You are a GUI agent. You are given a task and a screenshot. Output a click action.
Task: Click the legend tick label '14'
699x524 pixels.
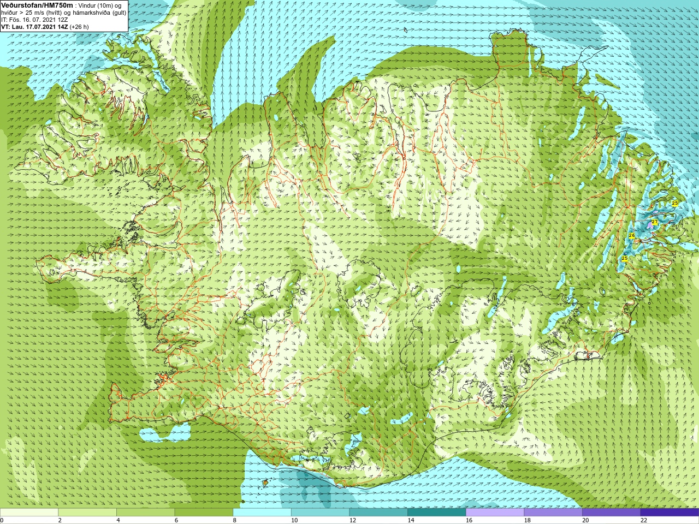pyautogui.click(x=411, y=521)
